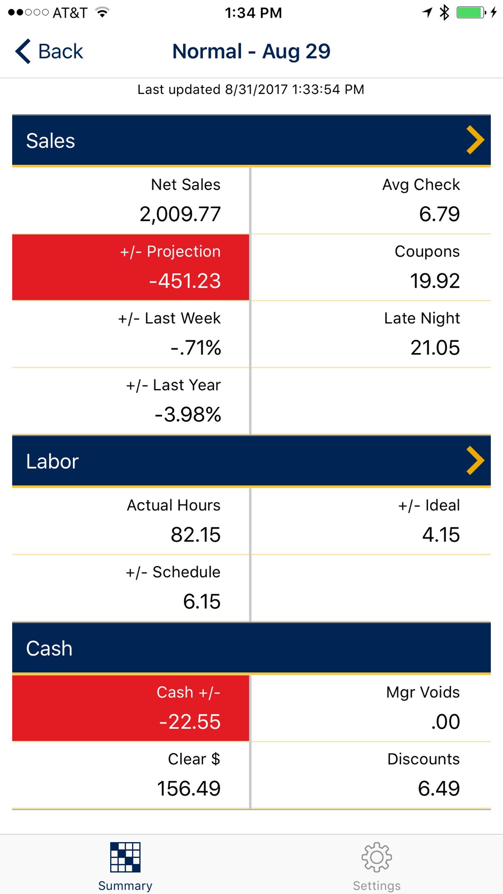Expand Sales details with yellow chevron
The height and width of the screenshot is (894, 503).
(x=475, y=140)
